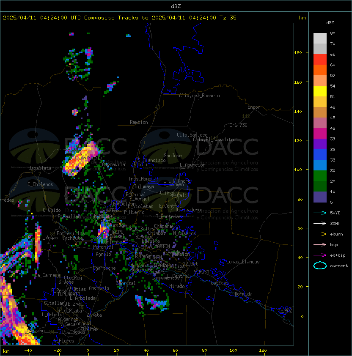This screenshot has height=356, width=352.
Task: Click the magenta eb+bip arrow icon
Action: click(x=320, y=255)
